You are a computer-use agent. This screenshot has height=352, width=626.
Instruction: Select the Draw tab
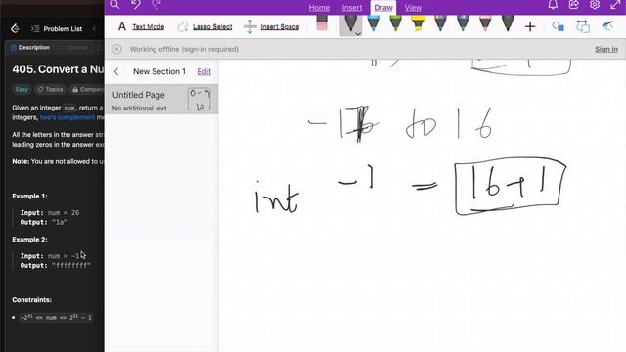pos(383,8)
